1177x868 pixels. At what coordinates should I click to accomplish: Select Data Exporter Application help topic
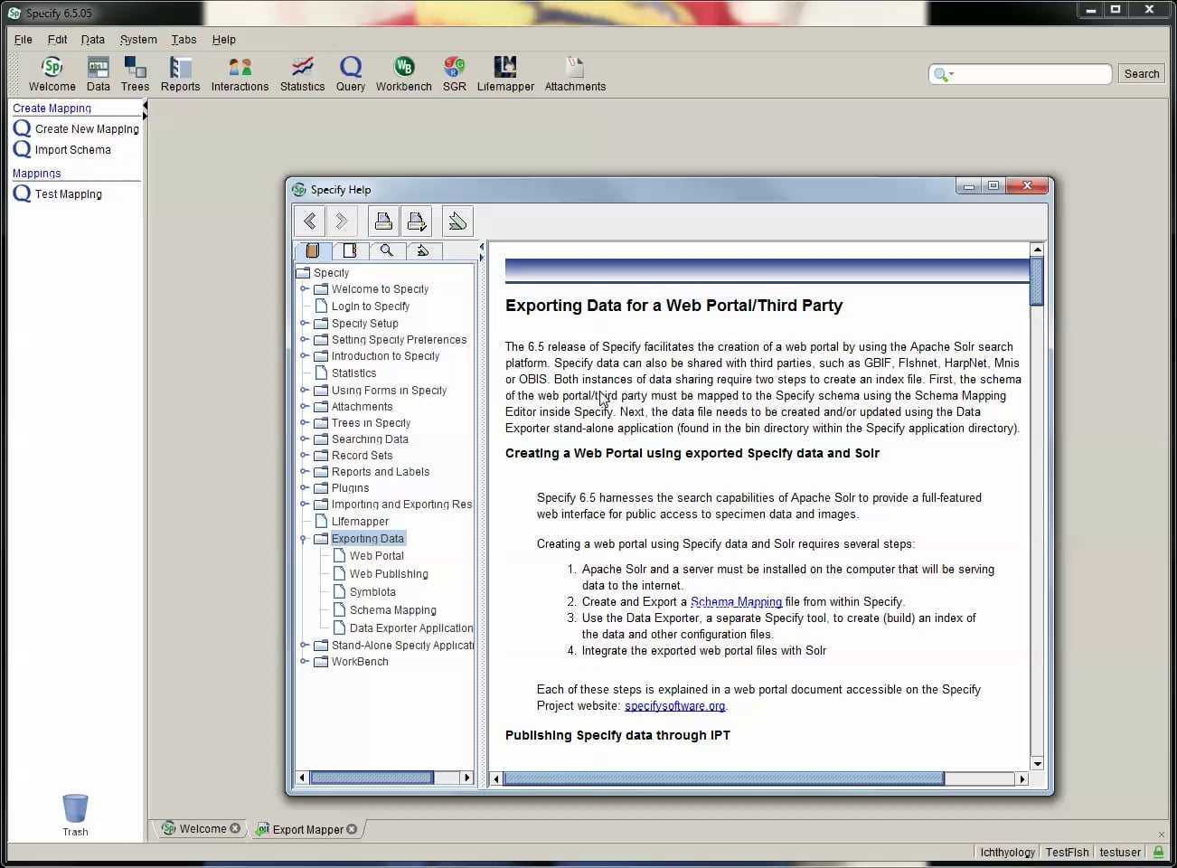410,628
